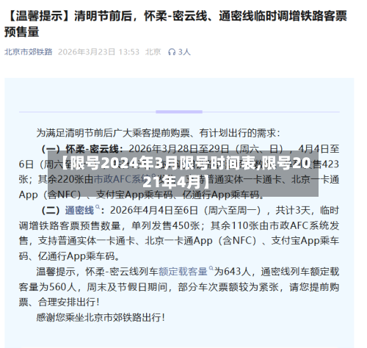Click the 北京 location label
367x348 pixels.
153,52
